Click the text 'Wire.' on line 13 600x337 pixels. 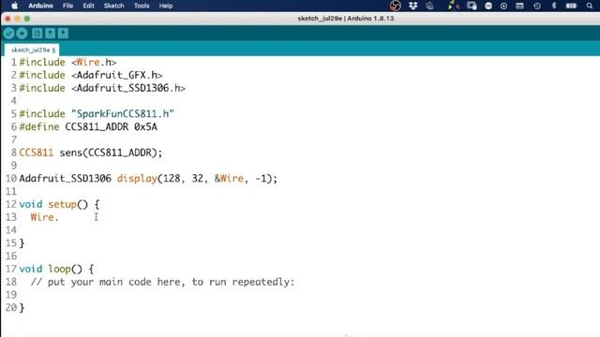coord(44,217)
